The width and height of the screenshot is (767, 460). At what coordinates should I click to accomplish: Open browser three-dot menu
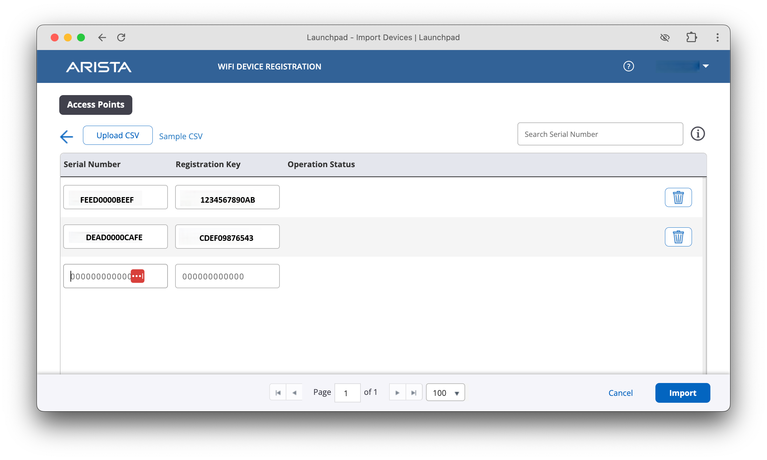[717, 38]
